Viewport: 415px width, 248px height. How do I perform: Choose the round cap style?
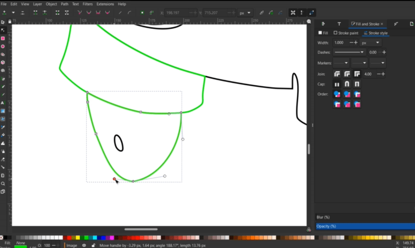point(347,84)
